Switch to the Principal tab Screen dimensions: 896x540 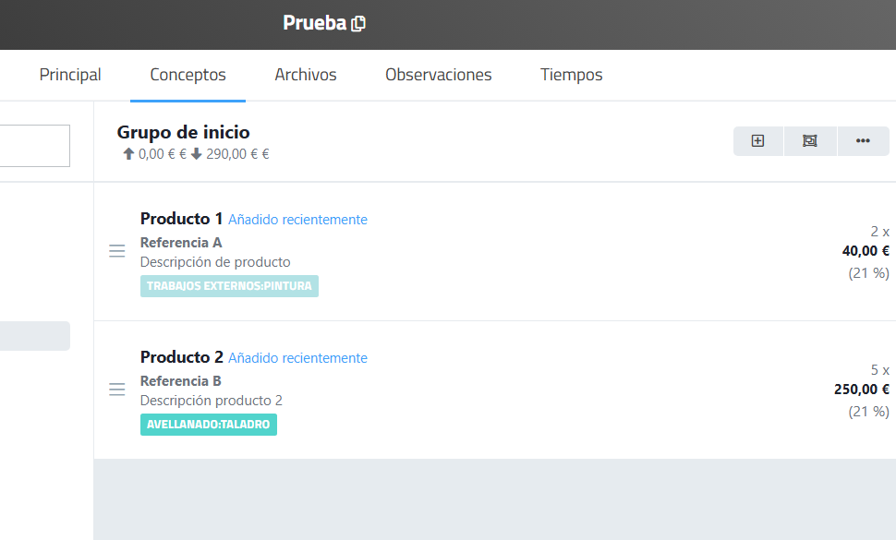click(x=70, y=75)
